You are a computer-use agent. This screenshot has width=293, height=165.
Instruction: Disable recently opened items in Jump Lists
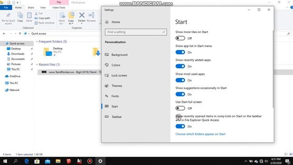(180, 126)
